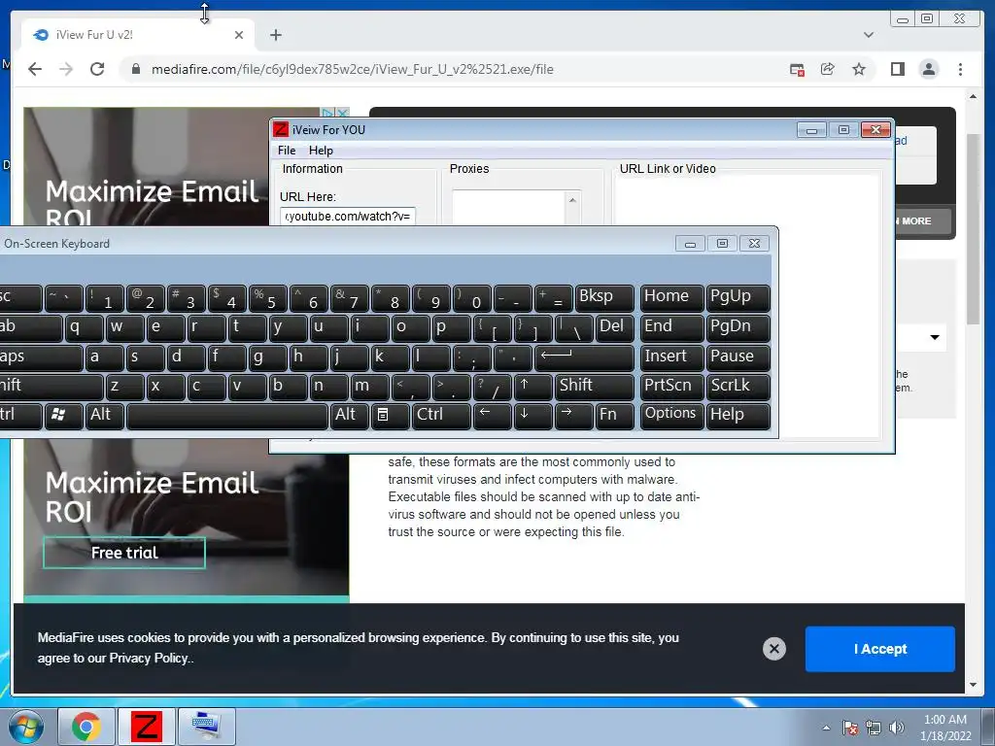This screenshot has height=746, width=995.
Task: Open a new Chrome tab
Action: [275, 35]
